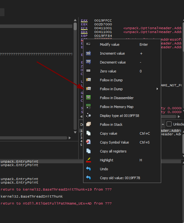Toggle the Unlocked checkbox
This screenshot has height=223, width=184.
click(x=169, y=124)
